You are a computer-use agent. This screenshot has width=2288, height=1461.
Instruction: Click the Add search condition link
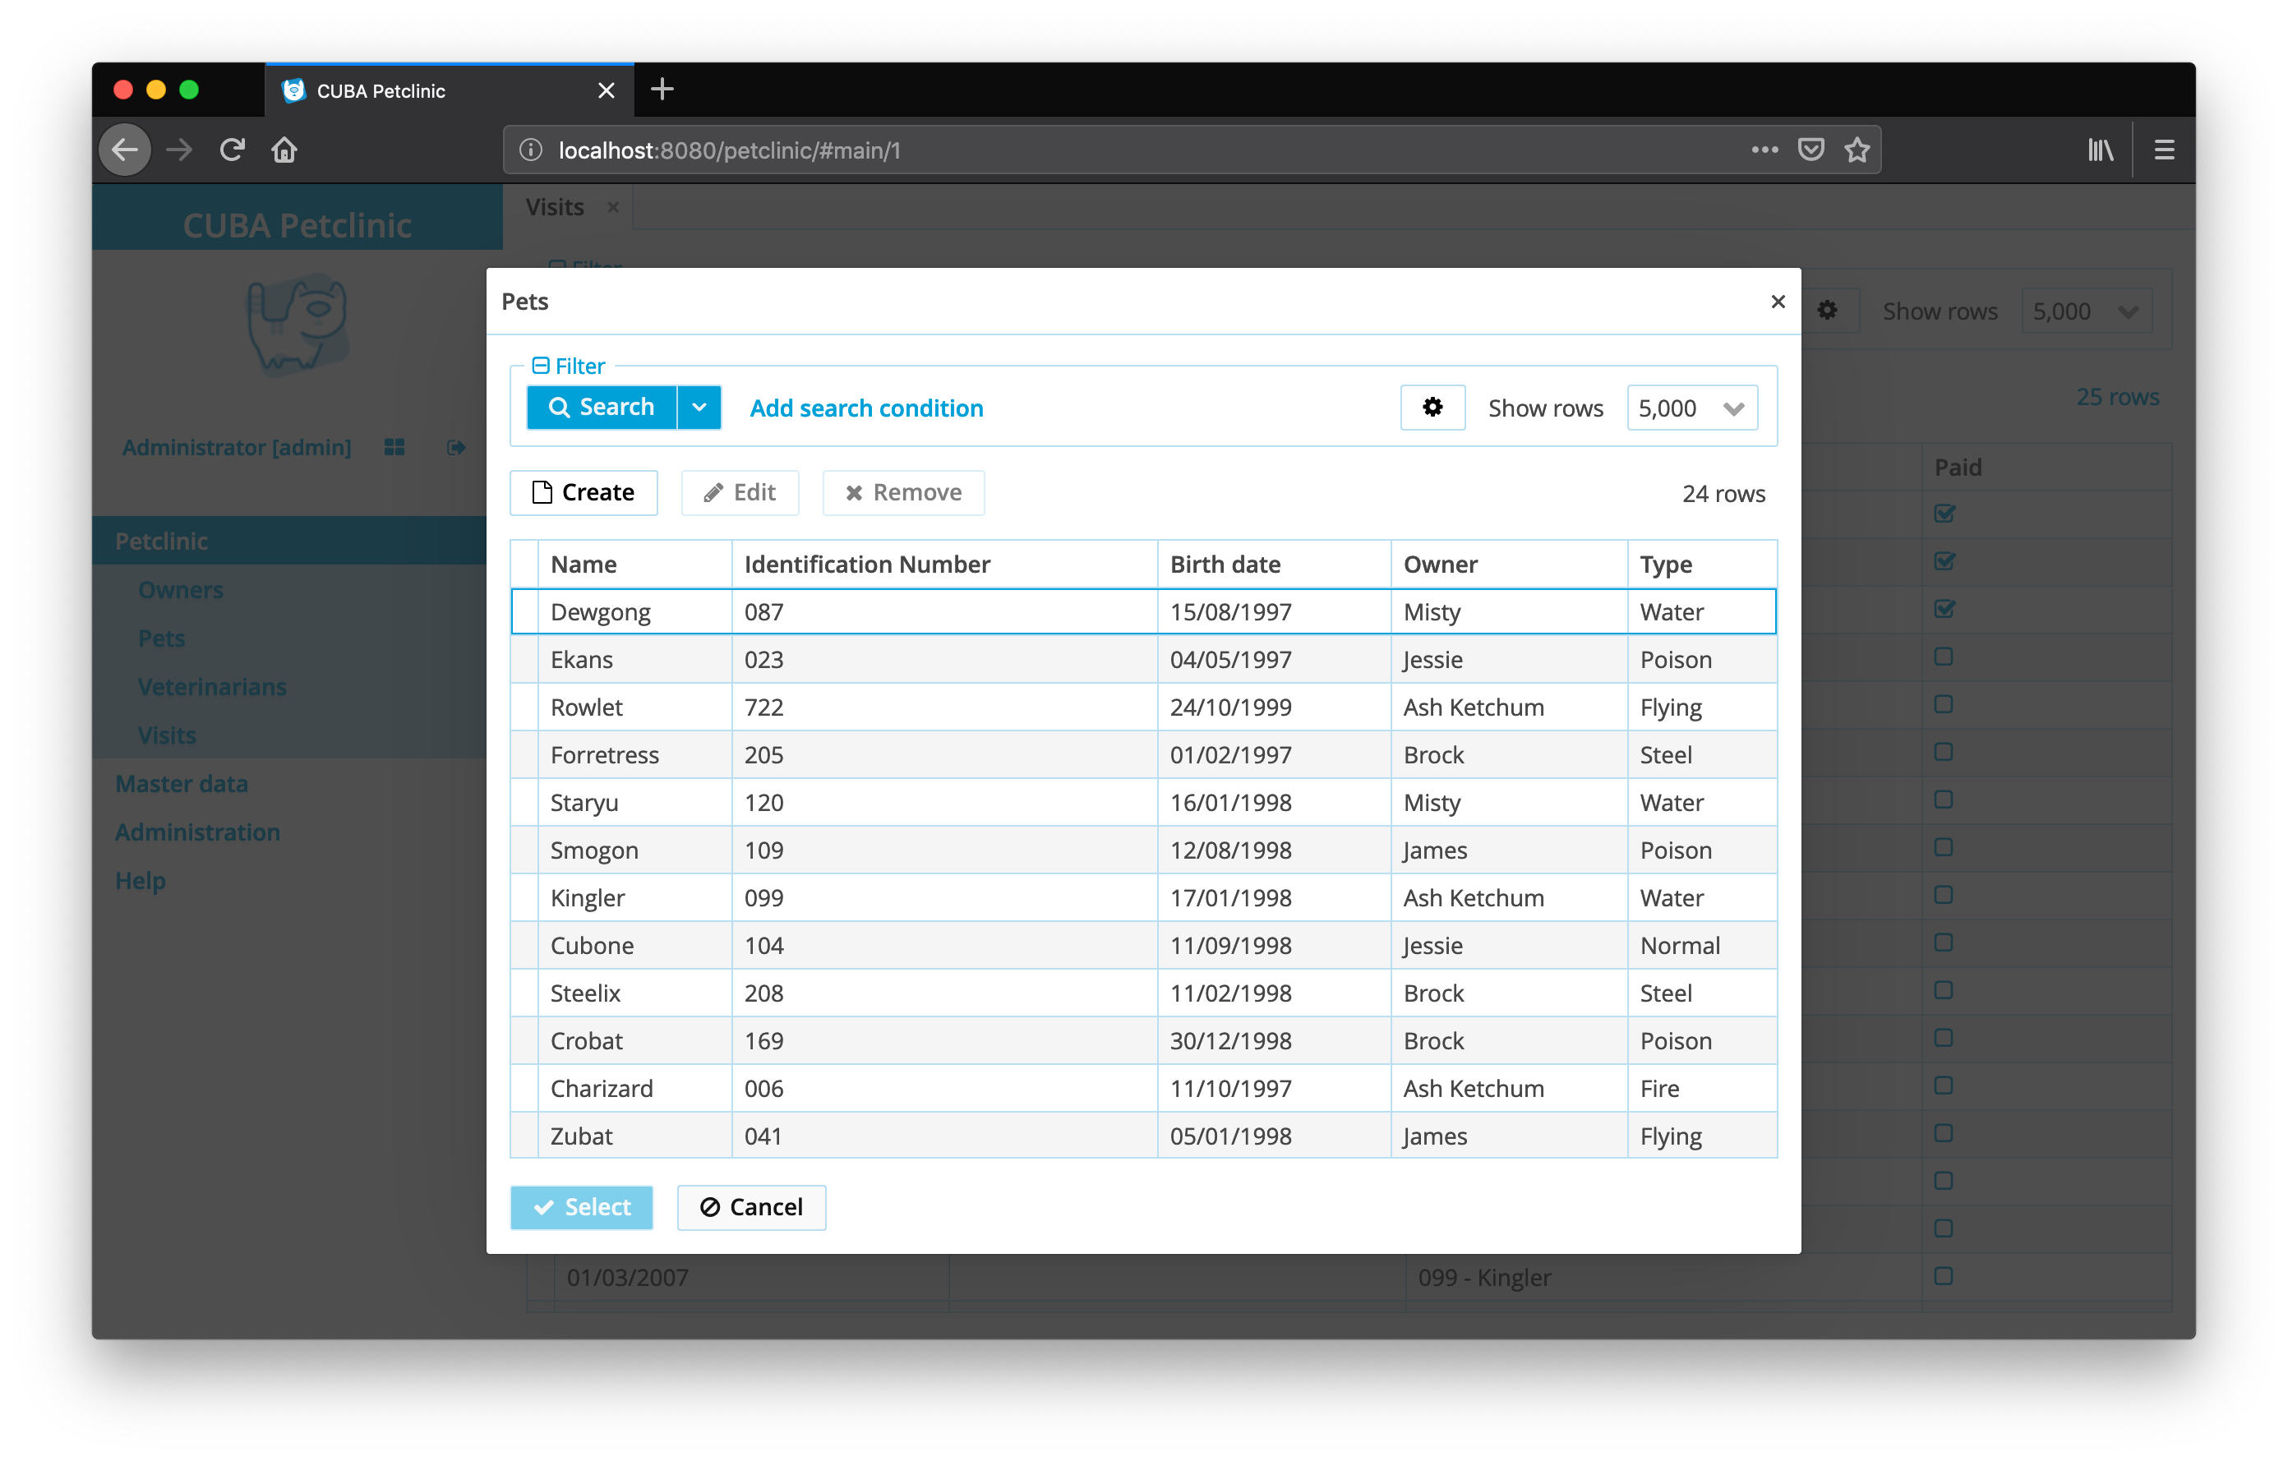click(x=865, y=408)
